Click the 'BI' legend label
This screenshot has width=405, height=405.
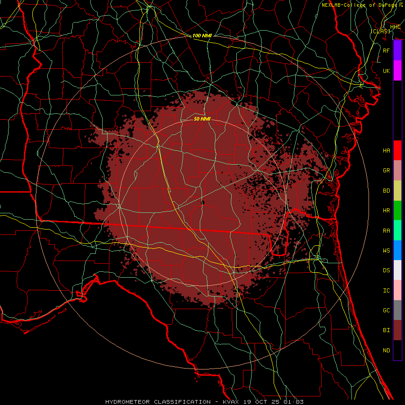pos(387,330)
